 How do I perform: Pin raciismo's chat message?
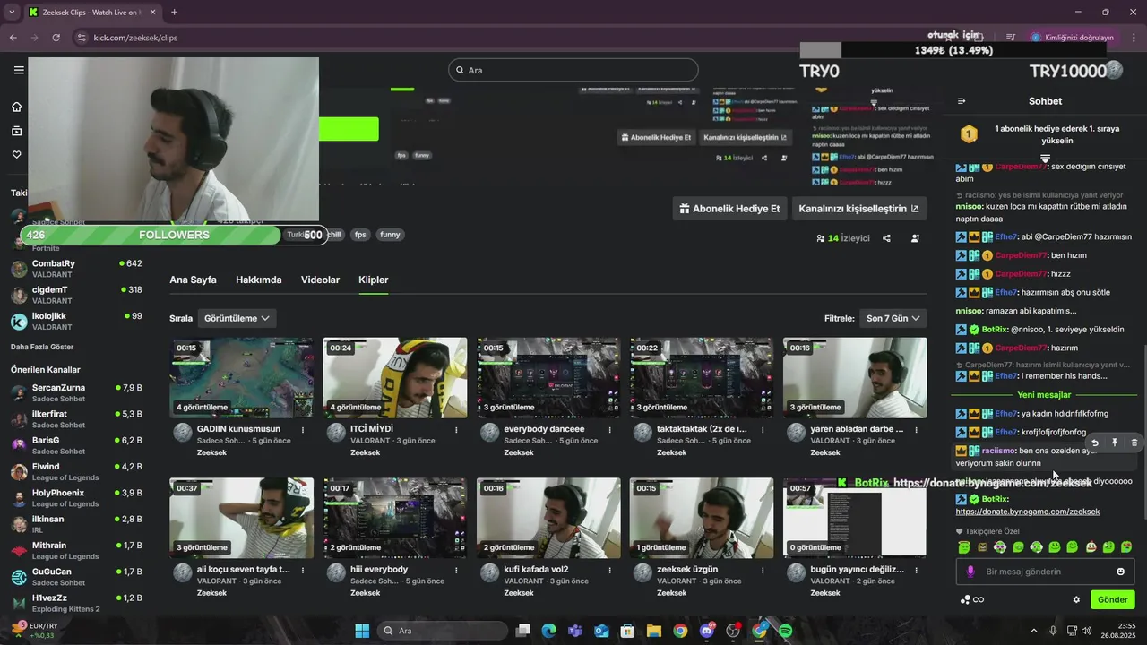[x=1115, y=443]
